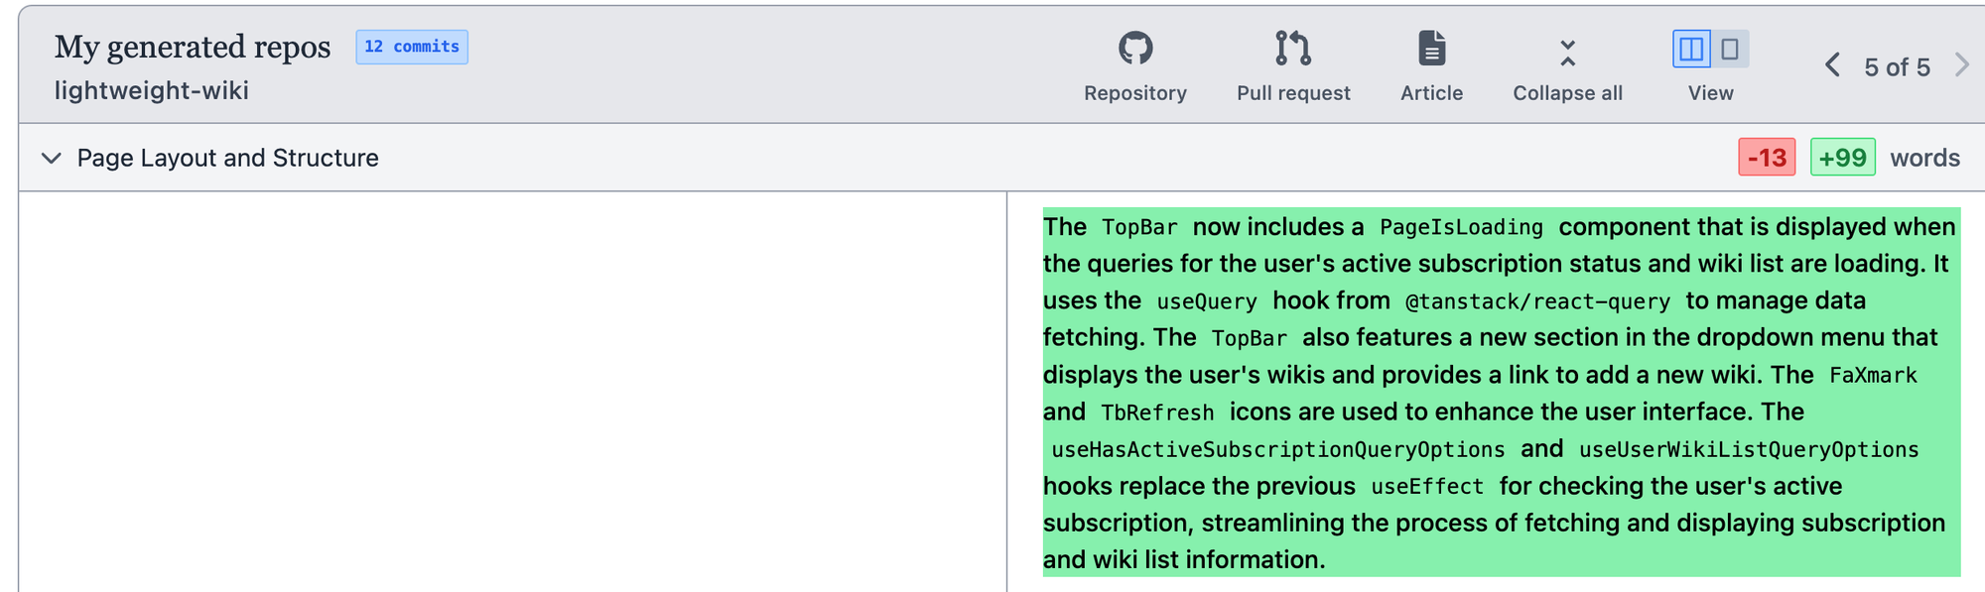
Task: Click the useHasActiveSubscriptionQueryOptions hook name
Action: (x=1277, y=449)
